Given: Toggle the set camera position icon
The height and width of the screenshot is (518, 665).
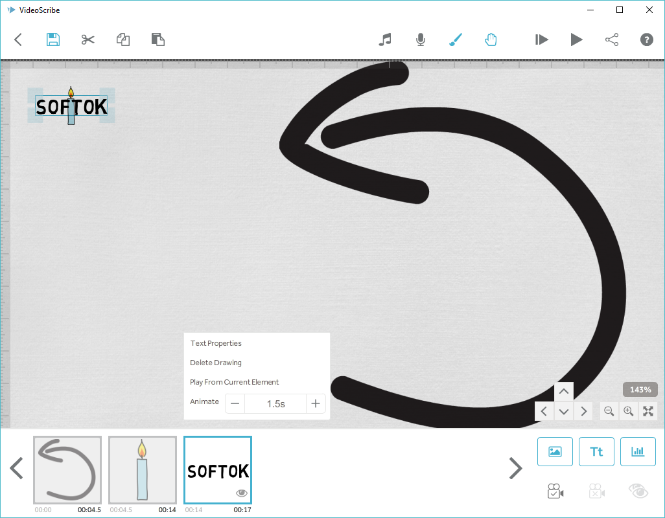Looking at the screenshot, I should pos(555,491).
